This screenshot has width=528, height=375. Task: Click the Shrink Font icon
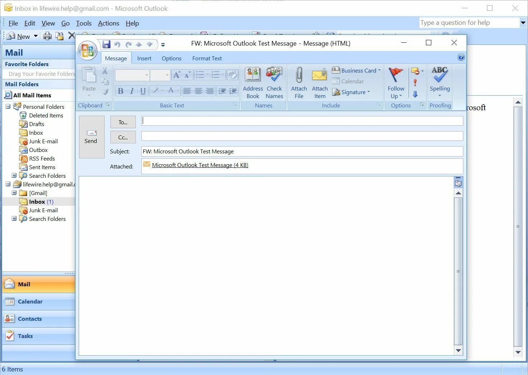tap(187, 75)
